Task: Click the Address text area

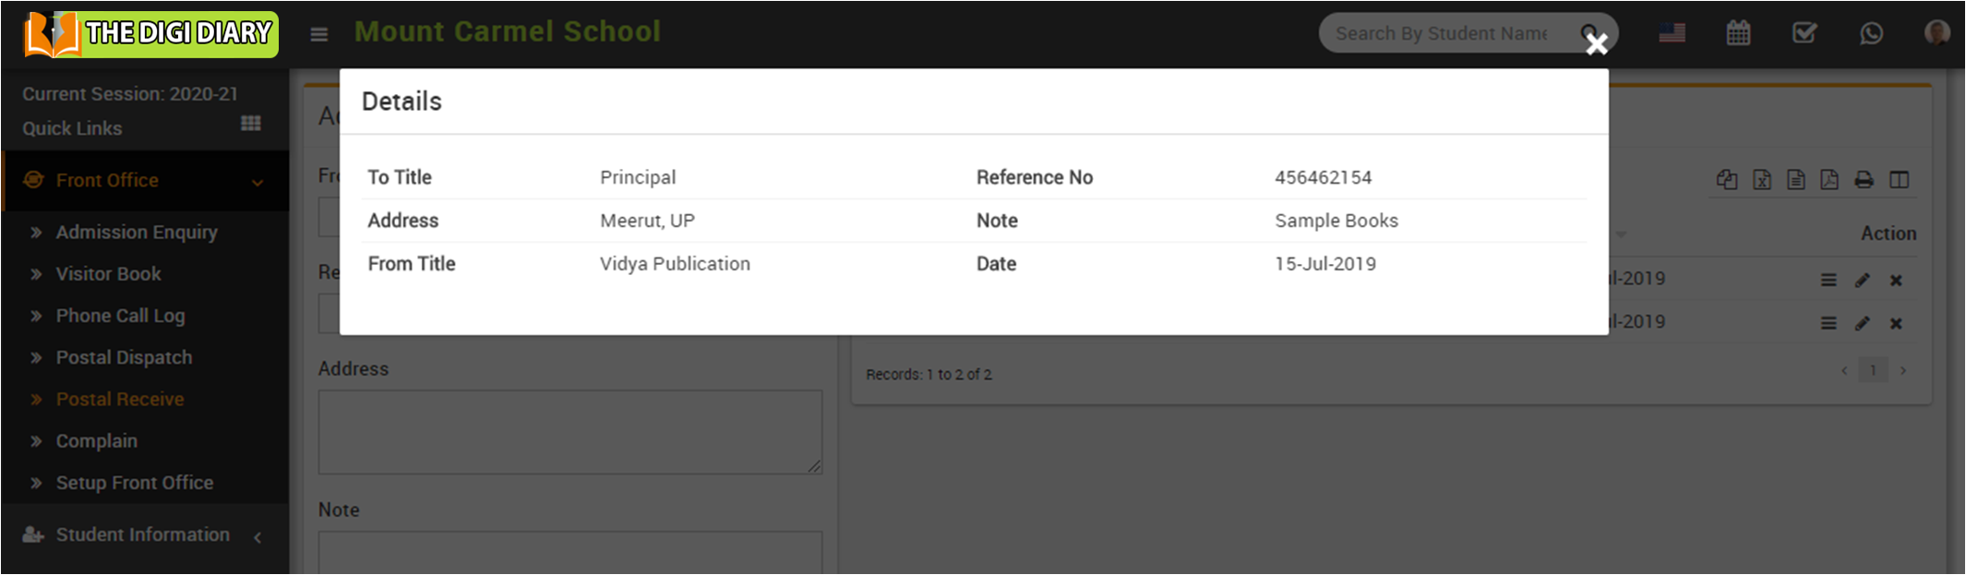Action: point(569,432)
